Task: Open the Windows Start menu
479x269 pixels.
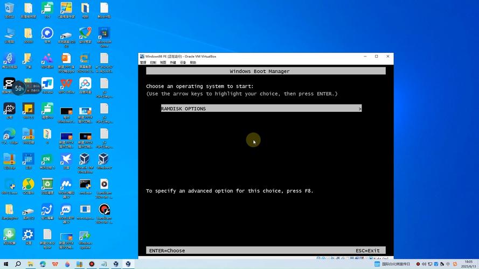Action: 6,264
